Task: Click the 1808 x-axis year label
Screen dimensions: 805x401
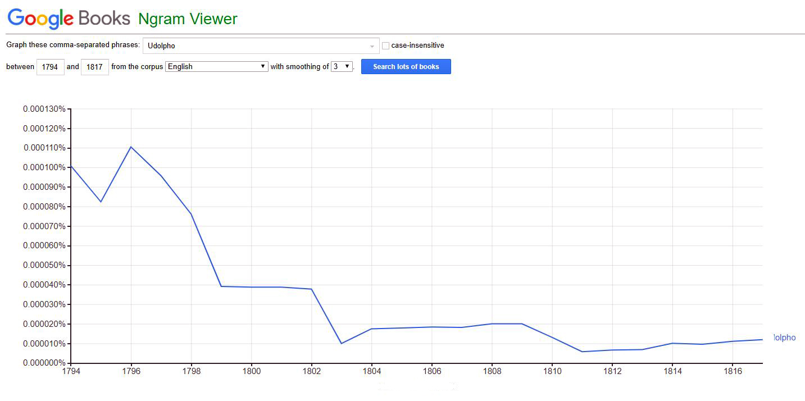Action: click(x=492, y=371)
